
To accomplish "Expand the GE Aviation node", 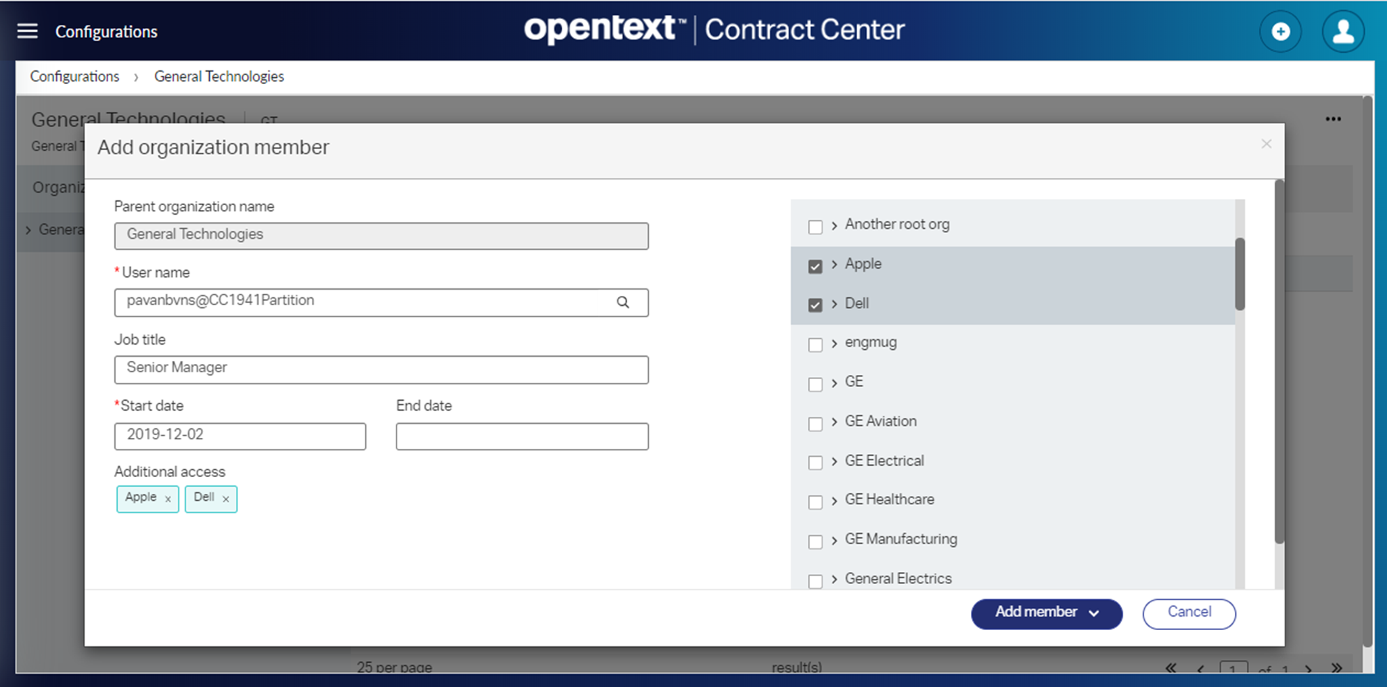I will click(834, 422).
